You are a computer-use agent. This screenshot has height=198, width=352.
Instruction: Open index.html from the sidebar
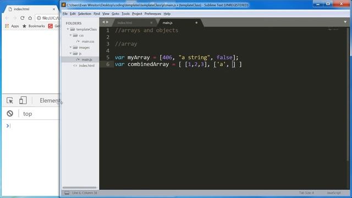click(87, 65)
